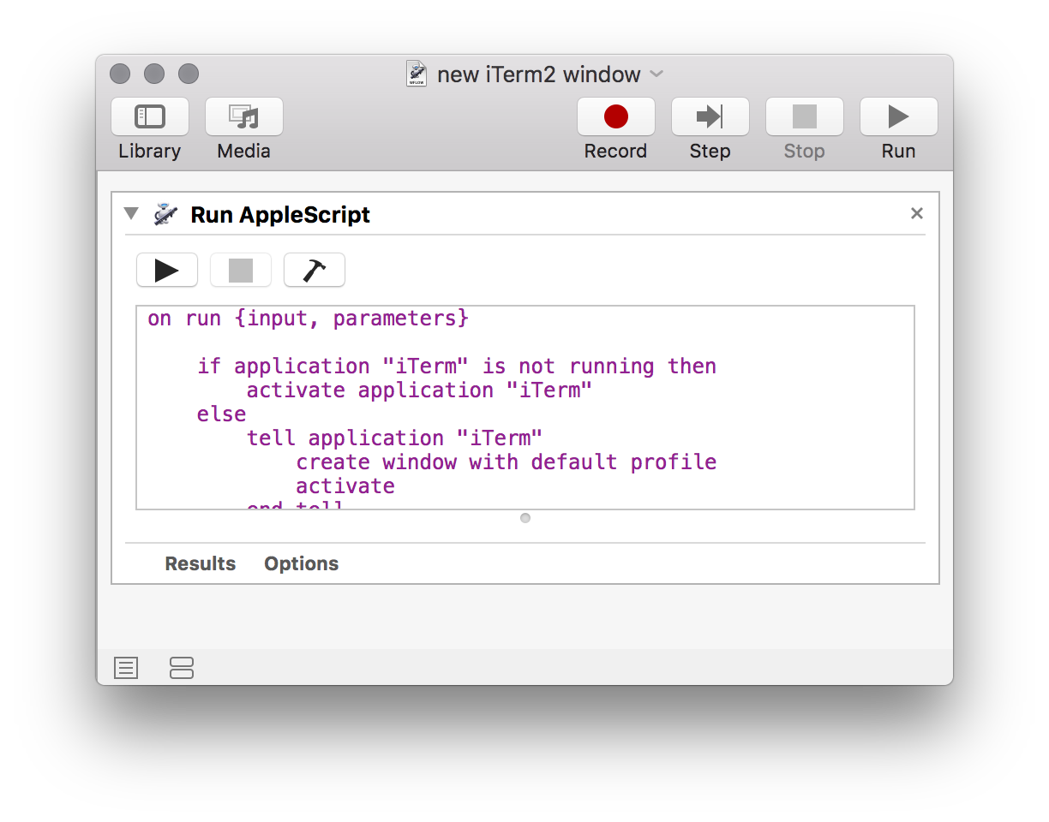This screenshot has height=822, width=1049.
Task: Show the workflow variables view
Action: tap(182, 668)
